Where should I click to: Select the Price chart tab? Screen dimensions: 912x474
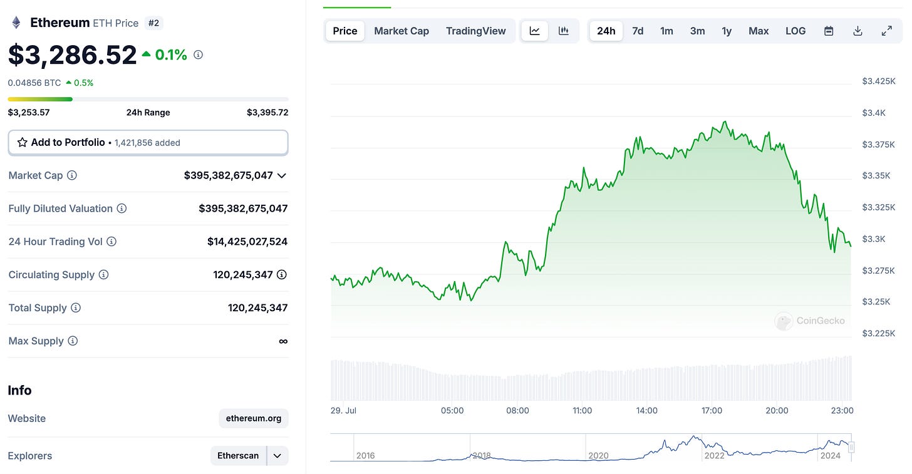(x=345, y=31)
